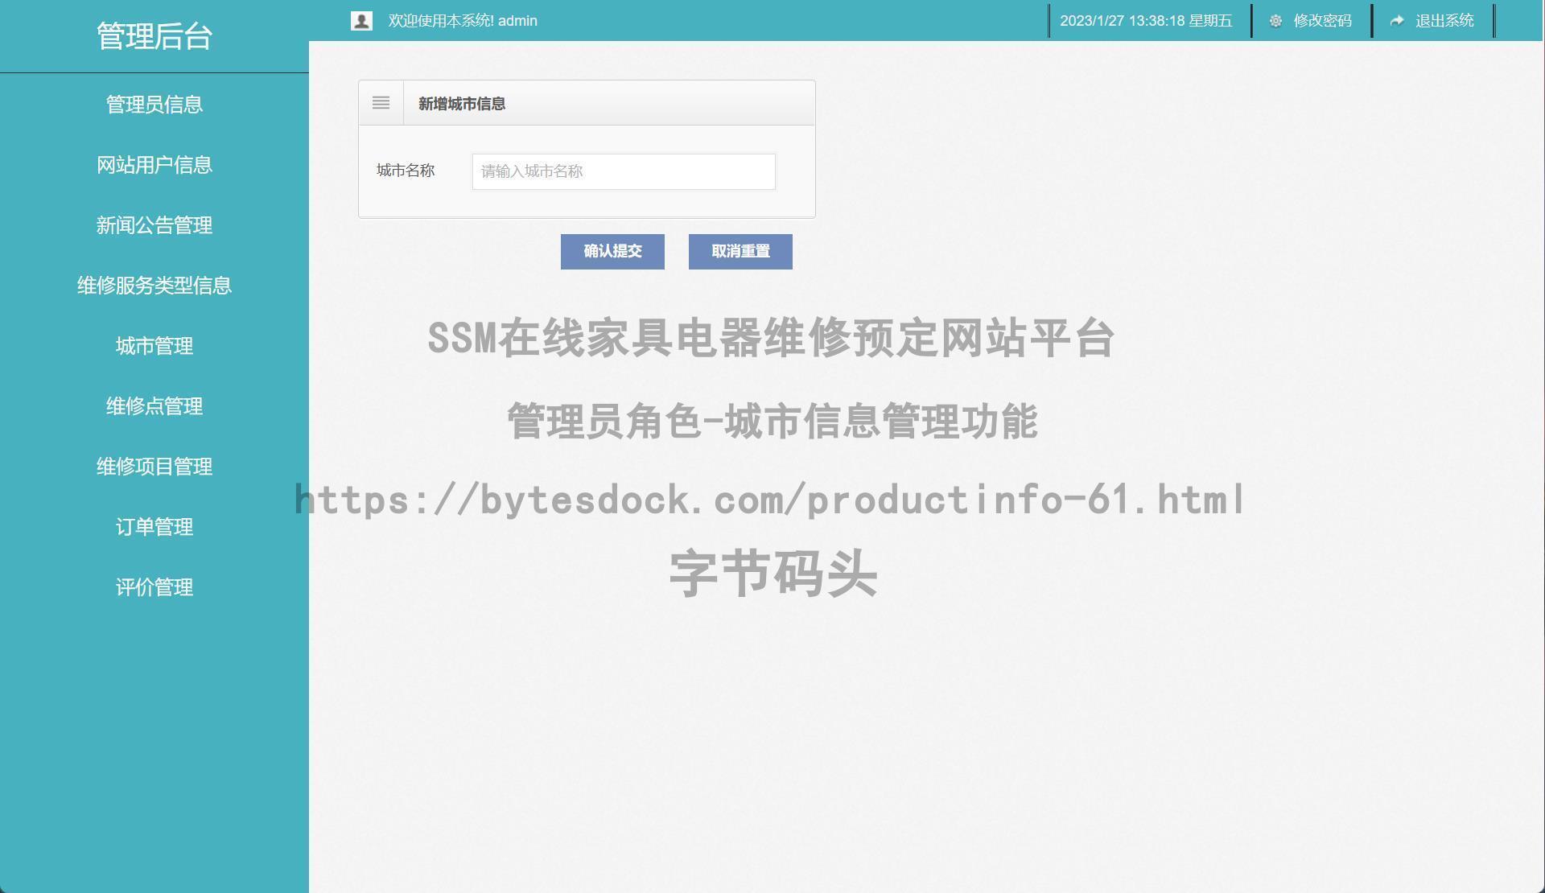The height and width of the screenshot is (893, 1545).
Task: Go to 新闻公告管理
Action: (x=154, y=225)
